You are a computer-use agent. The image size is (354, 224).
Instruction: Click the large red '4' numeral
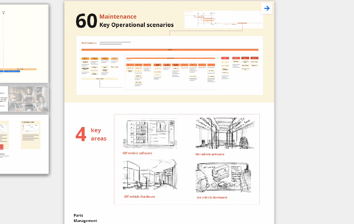pos(81,135)
